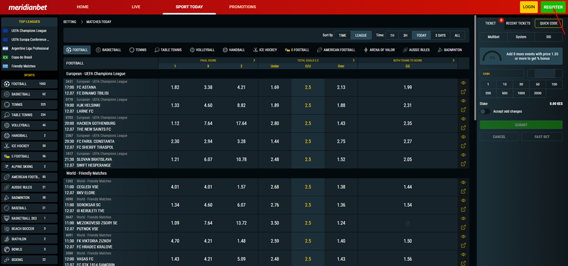Click the table tennis icon in sidebar
568x266 pixels.
coord(6,115)
